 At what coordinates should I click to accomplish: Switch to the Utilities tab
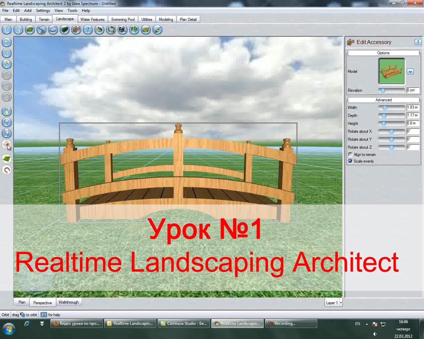(147, 20)
